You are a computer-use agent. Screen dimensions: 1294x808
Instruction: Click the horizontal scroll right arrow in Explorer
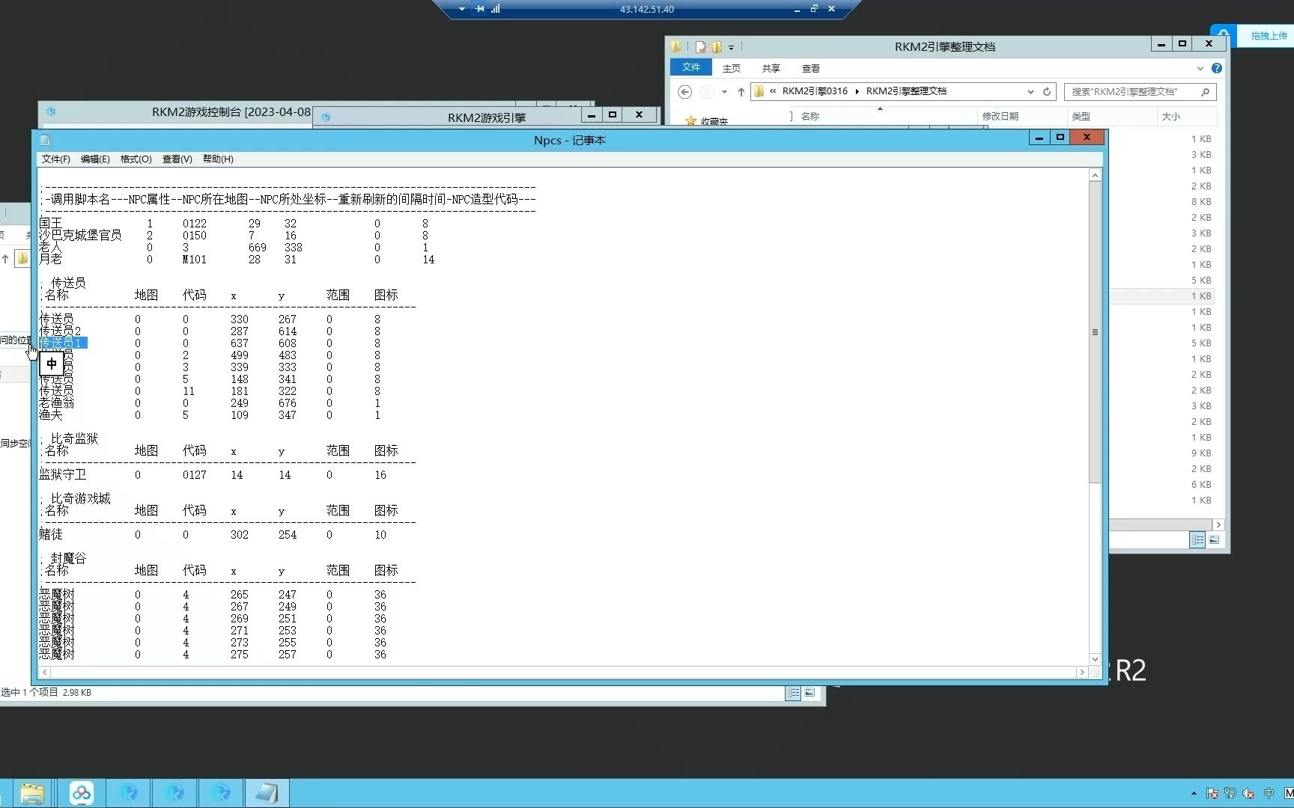click(1218, 525)
